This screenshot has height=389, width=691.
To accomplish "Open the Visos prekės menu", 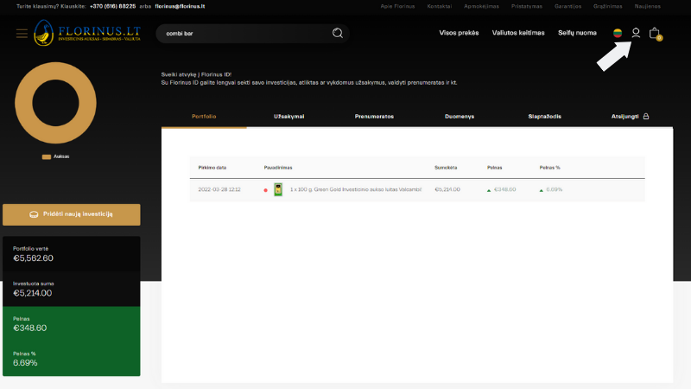I will tap(459, 33).
